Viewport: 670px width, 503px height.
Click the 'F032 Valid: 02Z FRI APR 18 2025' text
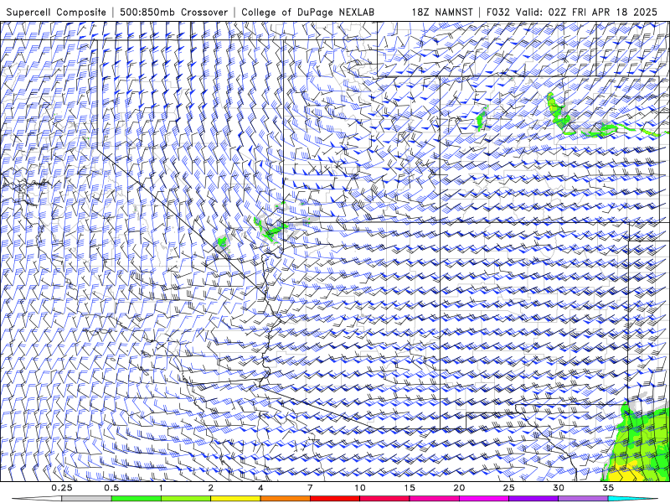click(x=572, y=12)
